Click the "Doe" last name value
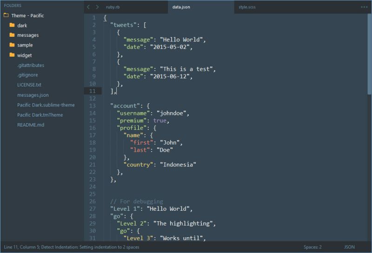This screenshot has width=372, height=253. (x=165, y=150)
